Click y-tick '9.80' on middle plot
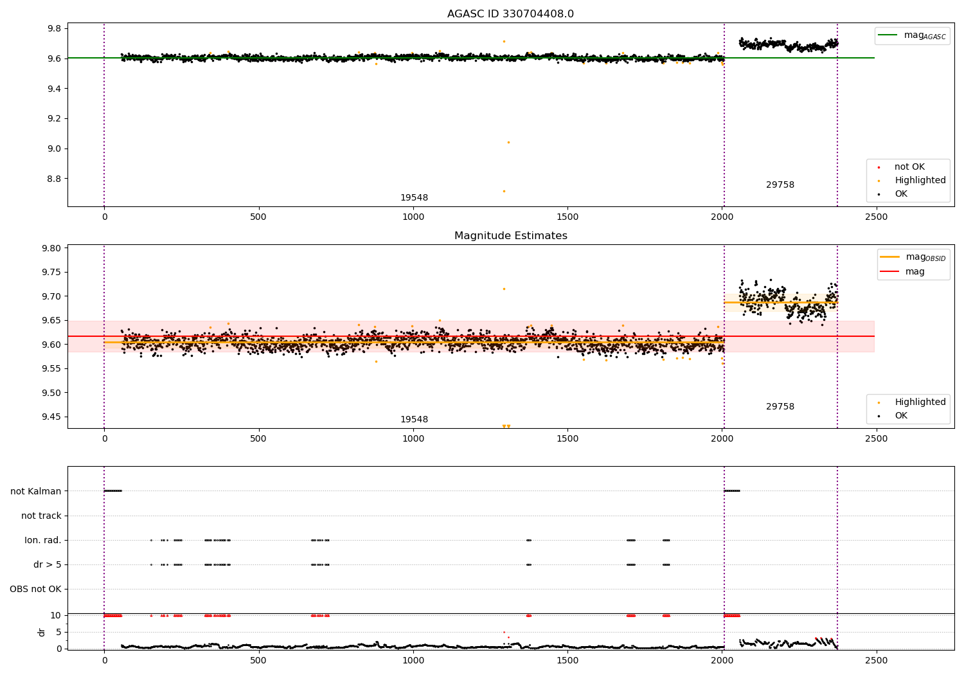The image size is (964, 675). click(x=51, y=248)
